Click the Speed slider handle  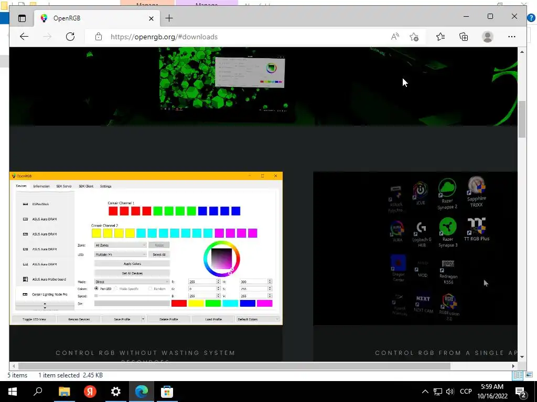tap(96, 296)
